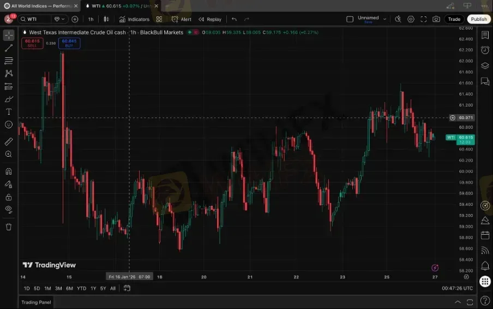Image resolution: width=493 pixels, height=309 pixels.
Task: Take a chart snapshot with camera icon
Action: tap(436, 19)
